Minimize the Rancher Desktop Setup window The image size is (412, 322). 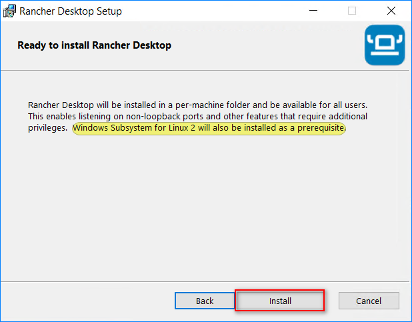(x=313, y=11)
